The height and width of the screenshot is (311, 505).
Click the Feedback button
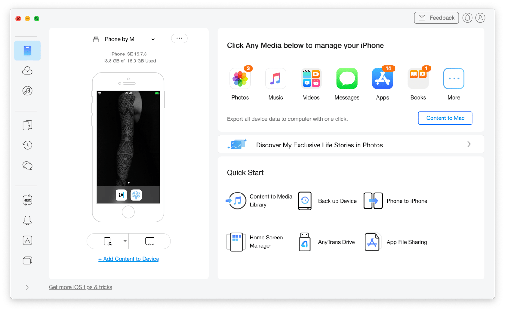436,18
